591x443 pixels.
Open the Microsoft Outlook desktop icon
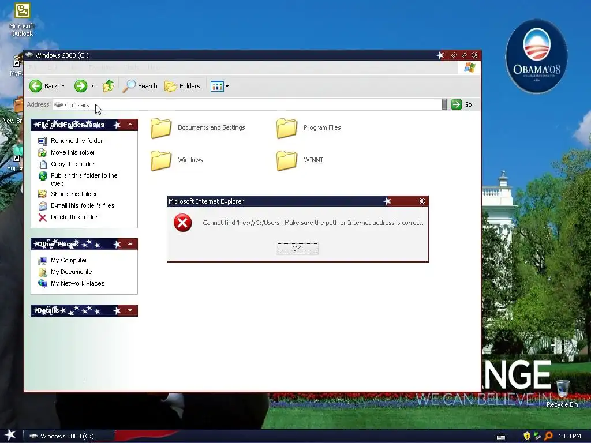[x=22, y=20]
